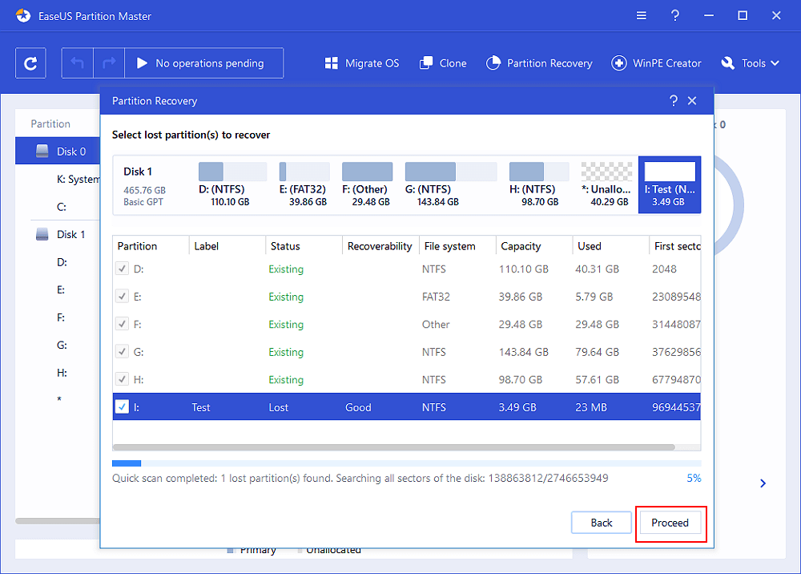Select K: System in sidebar
The height and width of the screenshot is (574, 801).
point(78,180)
